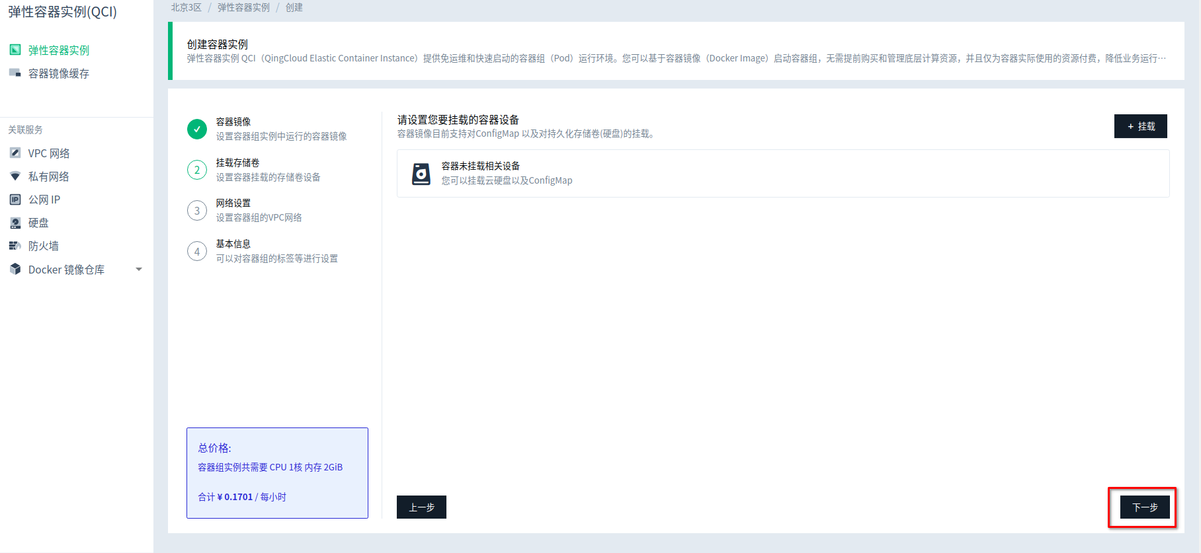Click the 总价格 label
Image resolution: width=1201 pixels, height=553 pixels.
(x=215, y=448)
